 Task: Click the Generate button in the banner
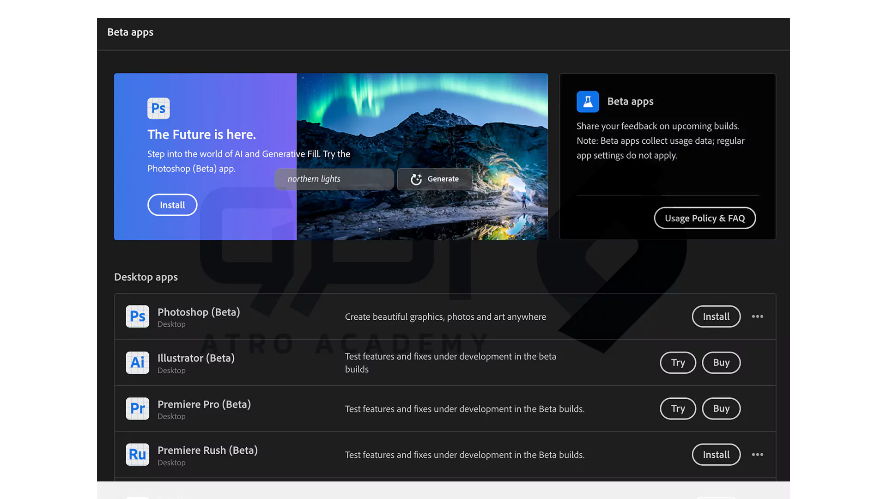pos(435,179)
